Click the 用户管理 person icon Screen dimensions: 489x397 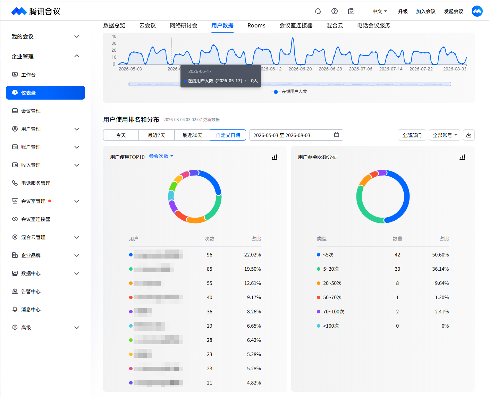coord(15,129)
